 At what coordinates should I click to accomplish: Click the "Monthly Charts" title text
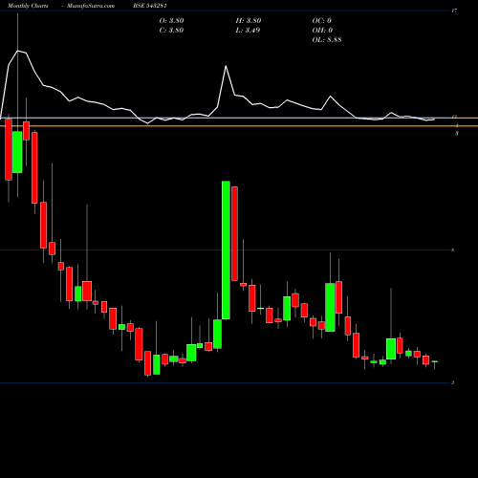(x=28, y=6)
